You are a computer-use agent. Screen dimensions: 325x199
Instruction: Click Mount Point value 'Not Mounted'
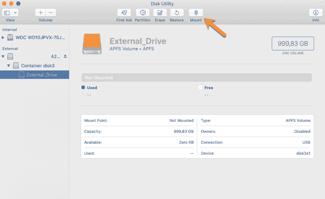[182, 120]
